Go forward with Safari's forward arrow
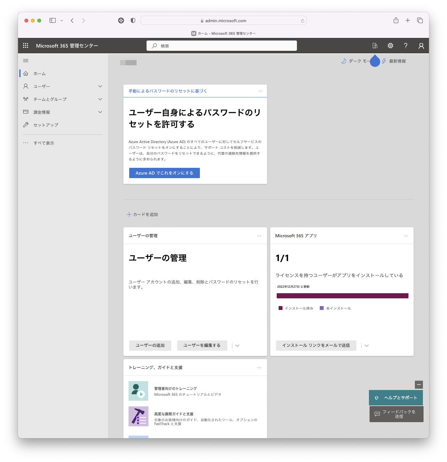Image resolution: width=447 pixels, height=462 pixels. click(84, 21)
